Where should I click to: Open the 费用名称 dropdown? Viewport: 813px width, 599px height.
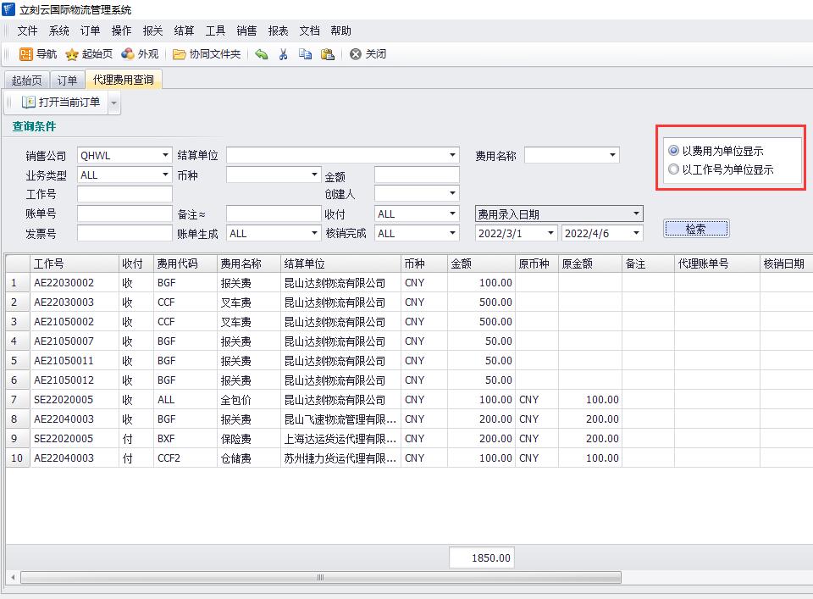[612, 155]
